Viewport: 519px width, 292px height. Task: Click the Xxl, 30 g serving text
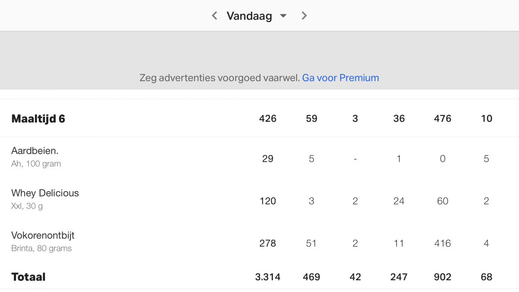tap(27, 206)
